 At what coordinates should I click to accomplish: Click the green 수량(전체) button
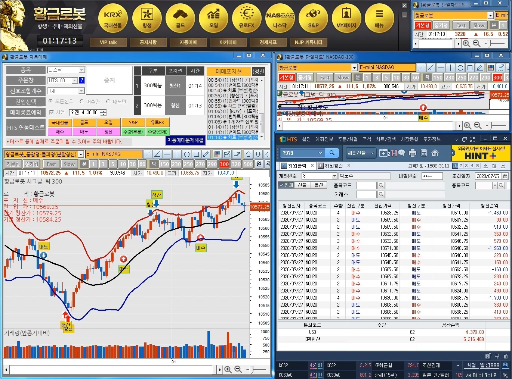(x=157, y=132)
